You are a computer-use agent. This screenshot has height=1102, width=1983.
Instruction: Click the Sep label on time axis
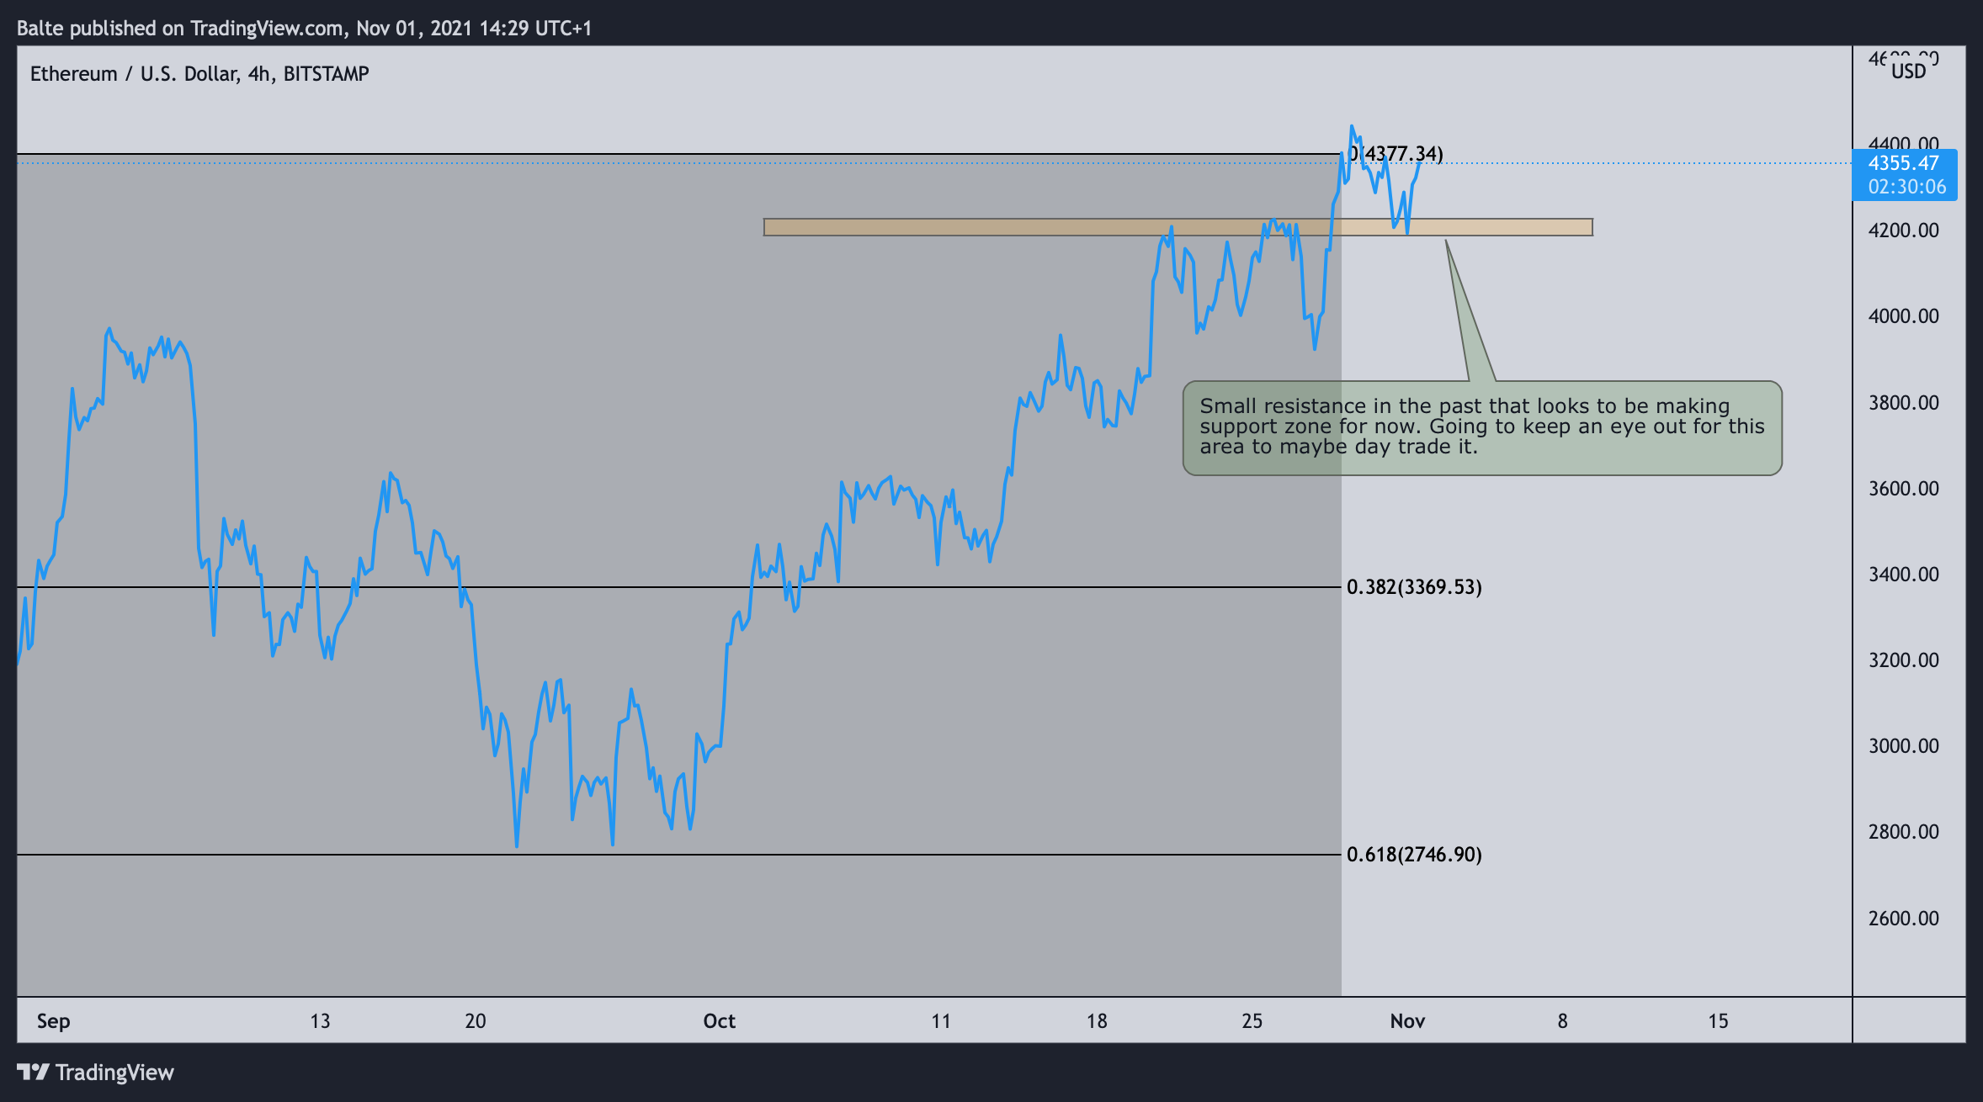click(x=53, y=1021)
